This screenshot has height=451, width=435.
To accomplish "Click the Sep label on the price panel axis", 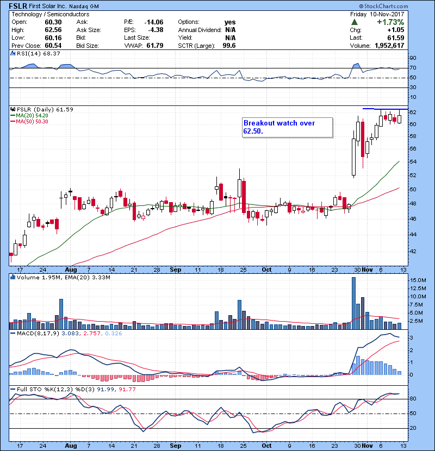I will coord(176,270).
